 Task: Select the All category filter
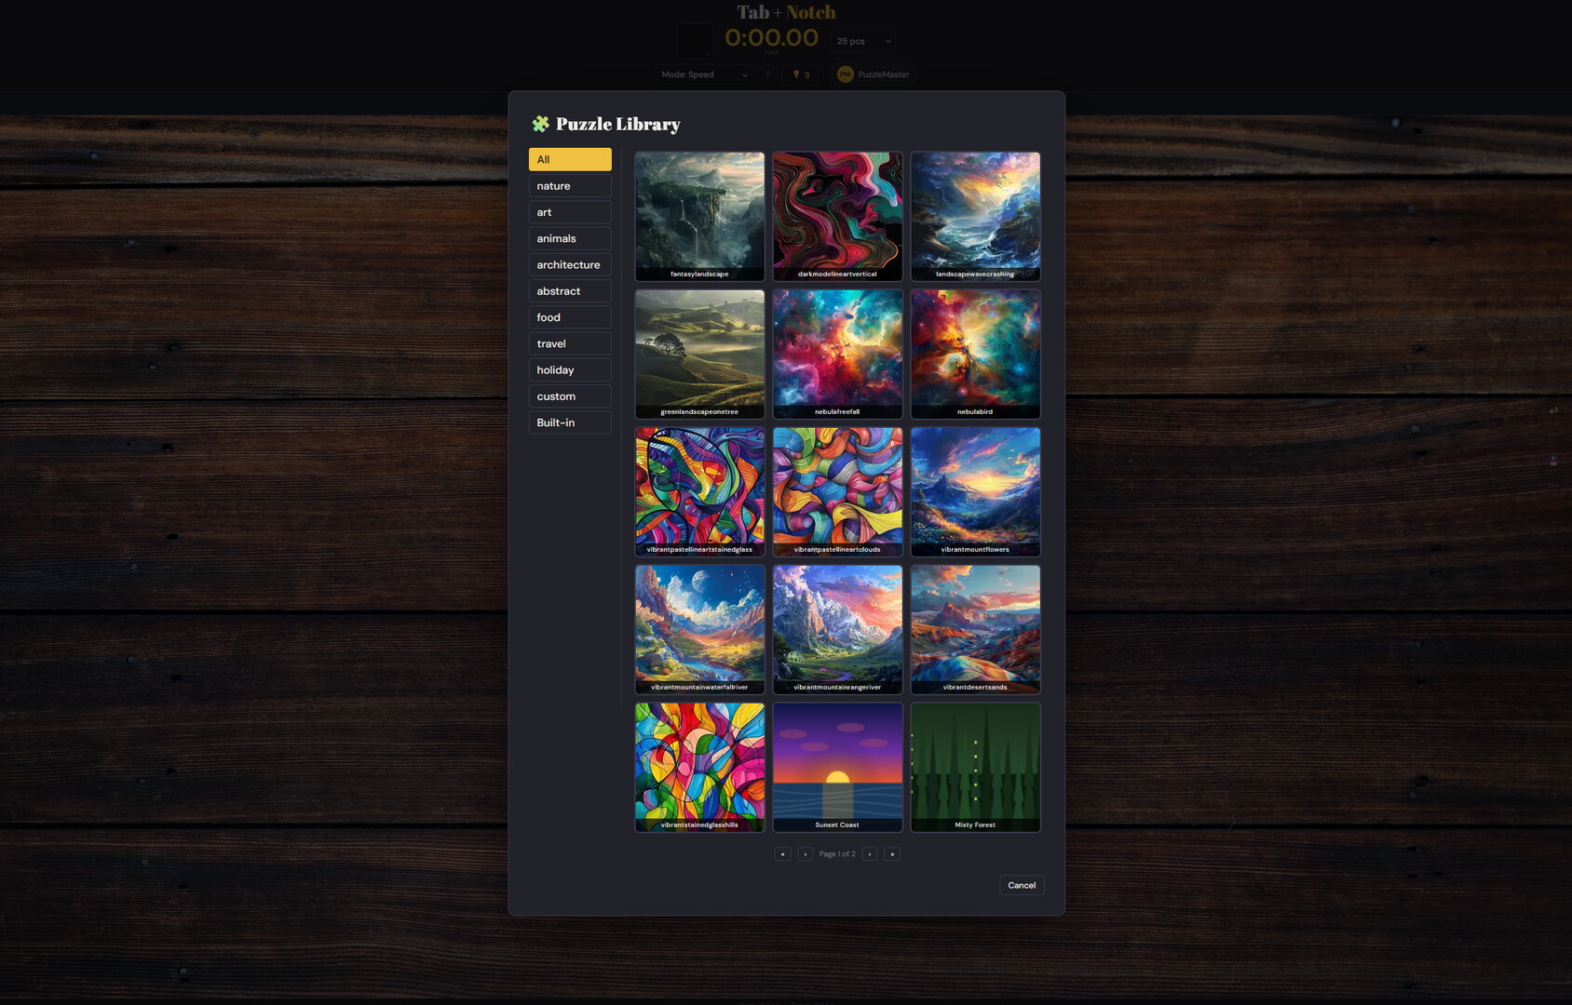[570, 160]
